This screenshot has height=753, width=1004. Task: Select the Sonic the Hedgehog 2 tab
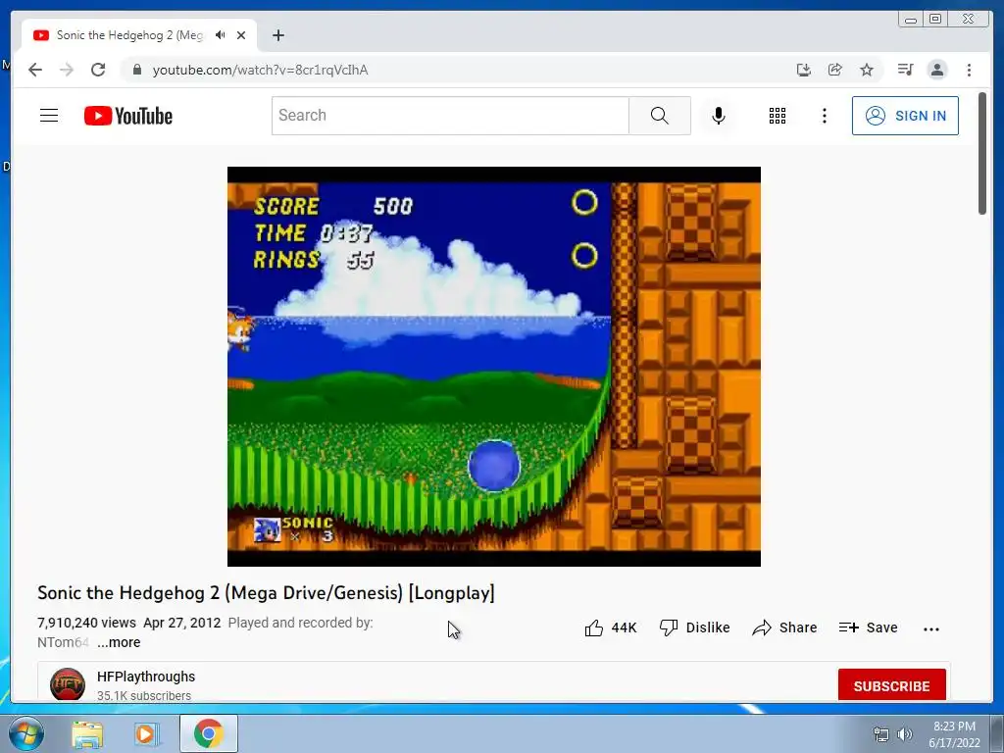pos(128,35)
